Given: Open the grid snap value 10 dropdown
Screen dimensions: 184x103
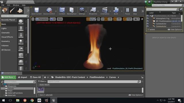Looking at the screenshot, I should (x=110, y=19).
